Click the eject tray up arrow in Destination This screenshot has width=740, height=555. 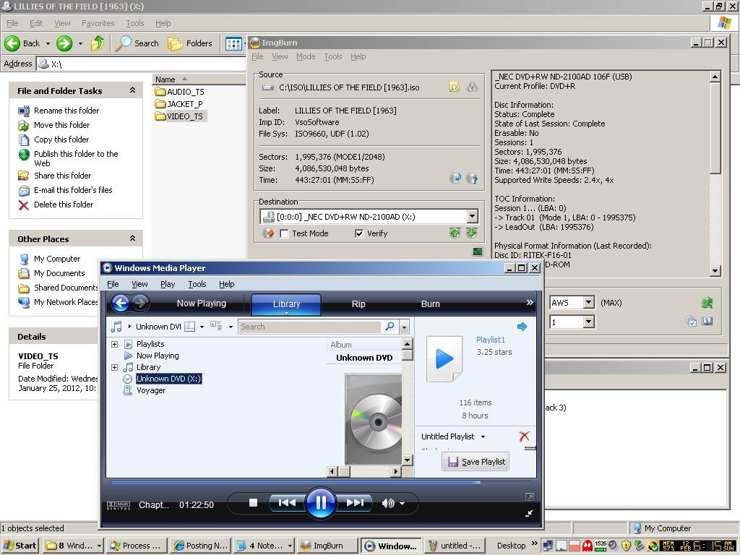(455, 233)
